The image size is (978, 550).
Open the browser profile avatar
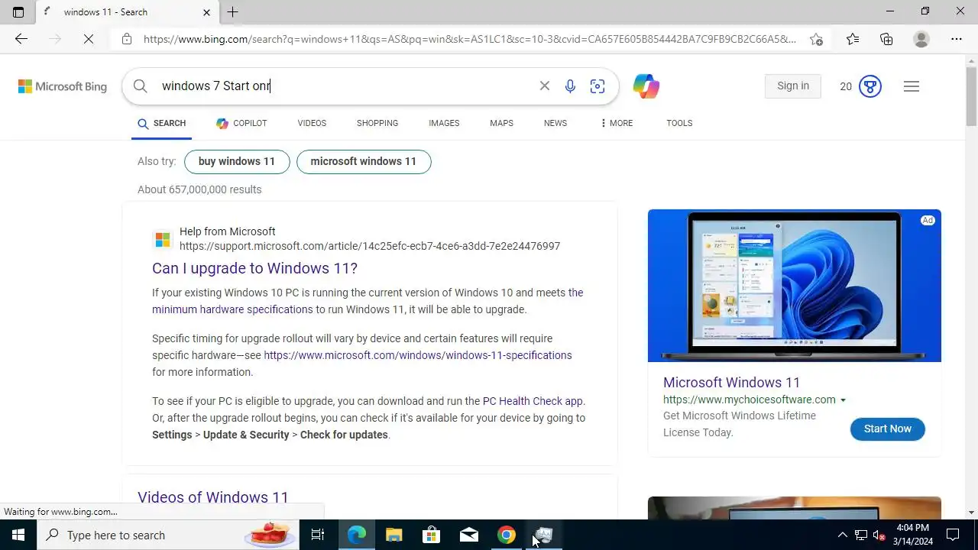(x=921, y=39)
